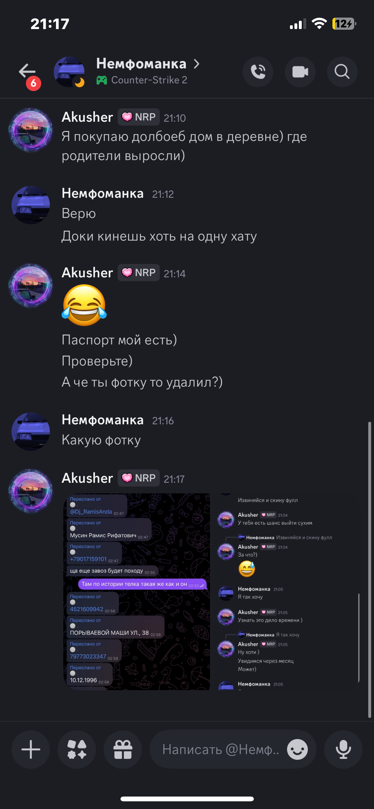Viewport: 374px width, 809px height.
Task: Tap Немфоманка username at 21:16 message
Action: (x=103, y=420)
